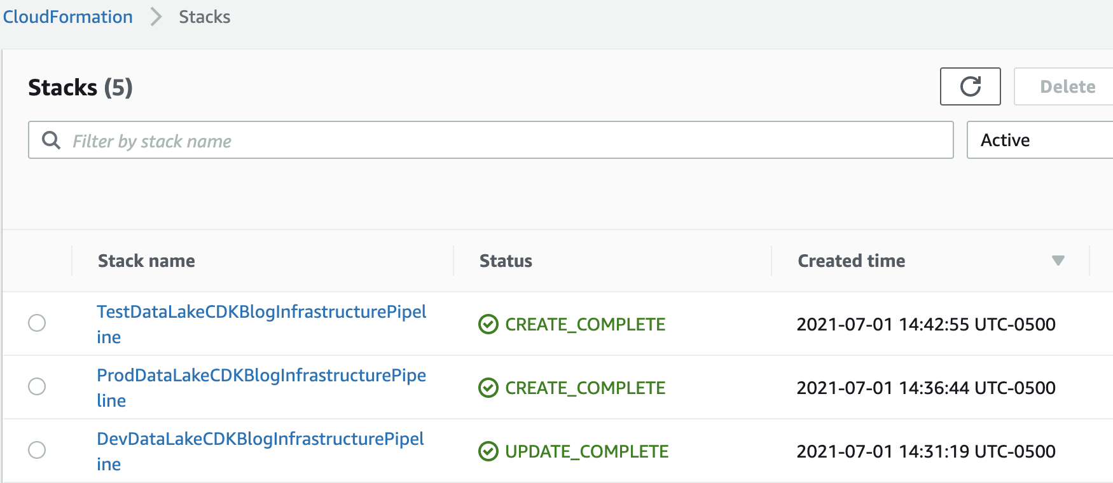Click the ProdDataLake stack status check icon

pyautogui.click(x=488, y=388)
